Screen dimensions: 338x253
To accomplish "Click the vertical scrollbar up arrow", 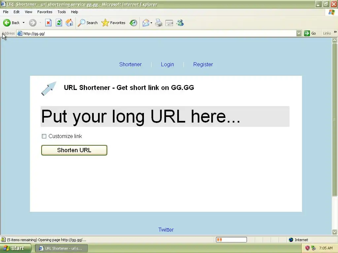I will [335, 40].
